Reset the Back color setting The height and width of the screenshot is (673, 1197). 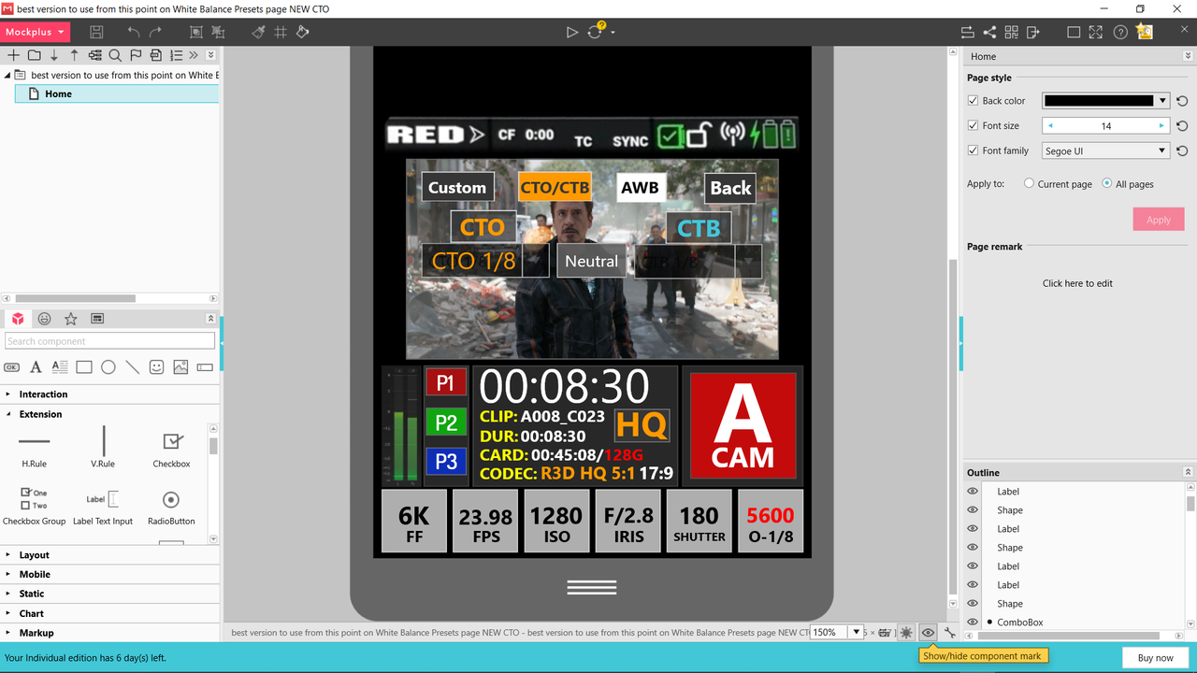(1182, 101)
